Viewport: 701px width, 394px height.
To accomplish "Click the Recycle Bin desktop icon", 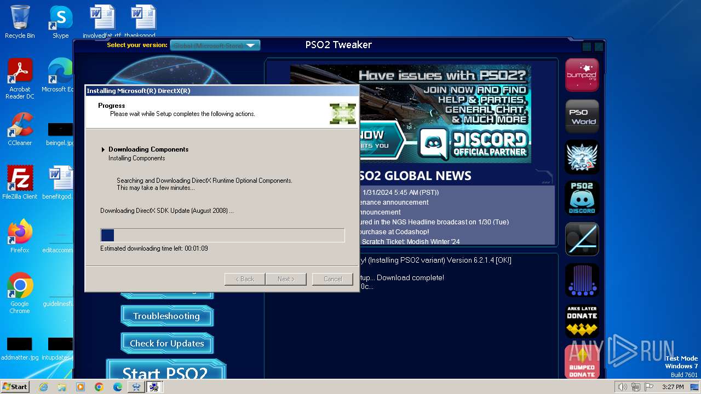I will click(x=20, y=22).
